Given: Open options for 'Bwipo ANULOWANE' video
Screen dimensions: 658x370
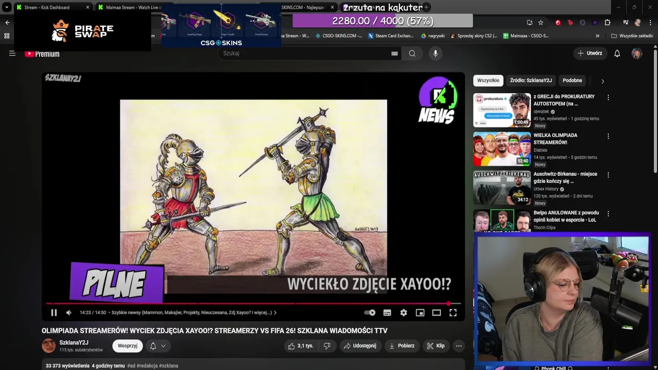Looking at the screenshot, I should coord(608,214).
